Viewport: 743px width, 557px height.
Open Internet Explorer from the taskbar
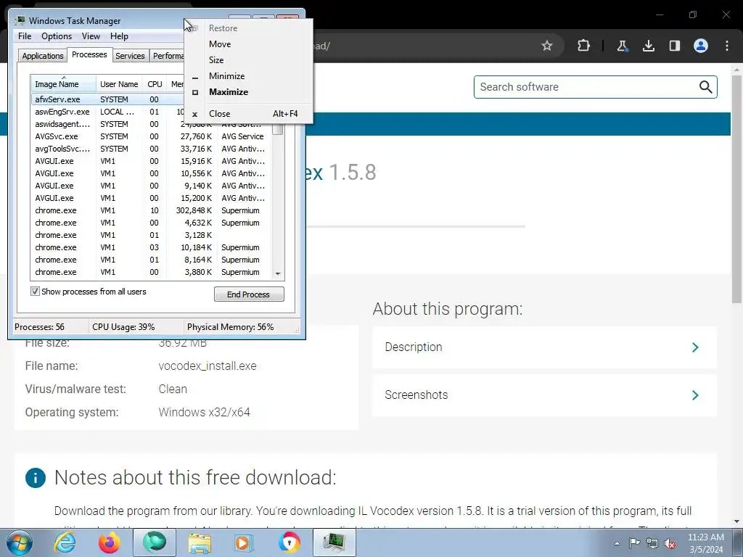pos(65,542)
